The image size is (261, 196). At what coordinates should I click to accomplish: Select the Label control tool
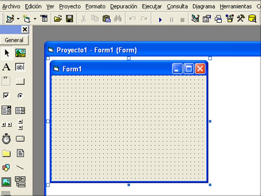coord(6,67)
